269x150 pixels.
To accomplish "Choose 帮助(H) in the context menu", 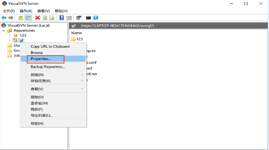I will (53, 123).
